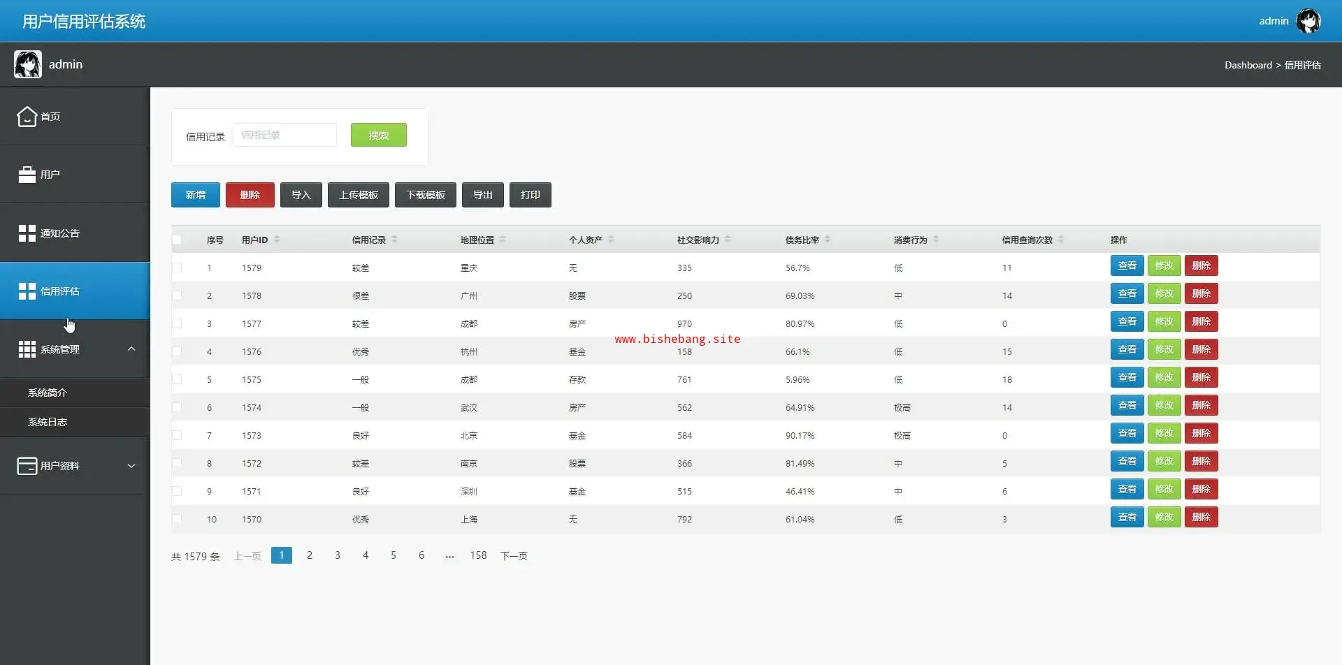Click the red 删除 toolbar button
Image resolution: width=1342 pixels, height=665 pixels.
[250, 195]
